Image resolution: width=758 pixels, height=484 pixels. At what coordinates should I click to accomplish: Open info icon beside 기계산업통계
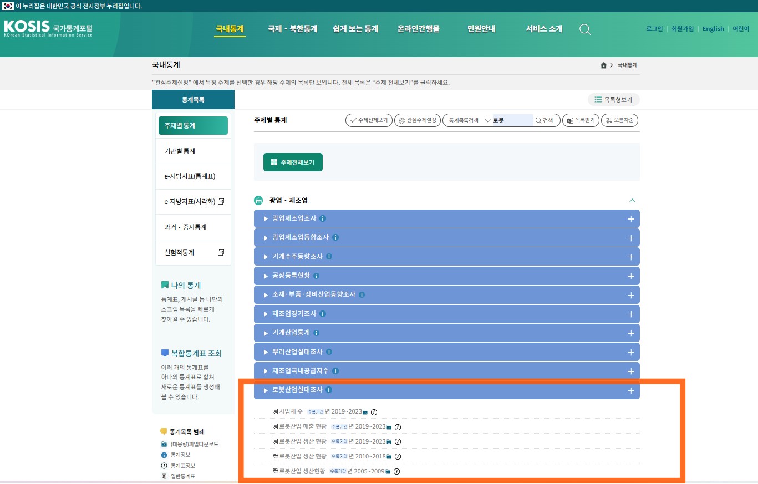coord(316,333)
